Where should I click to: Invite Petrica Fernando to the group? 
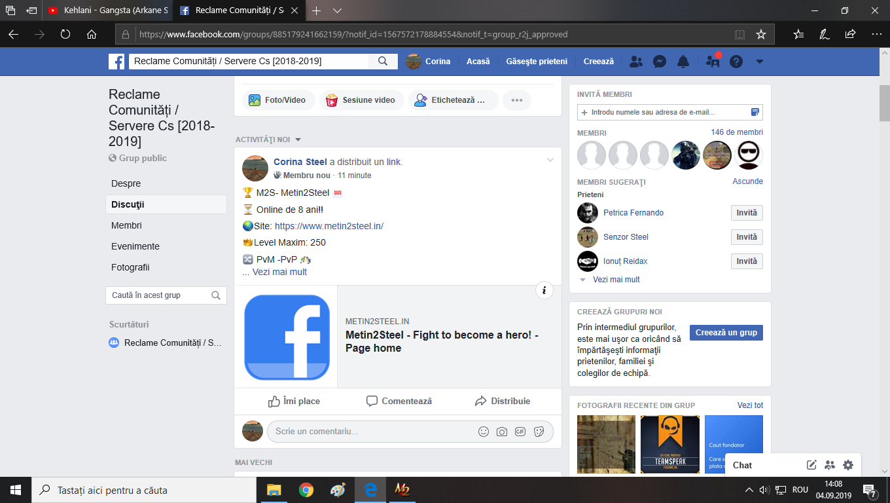click(x=747, y=213)
